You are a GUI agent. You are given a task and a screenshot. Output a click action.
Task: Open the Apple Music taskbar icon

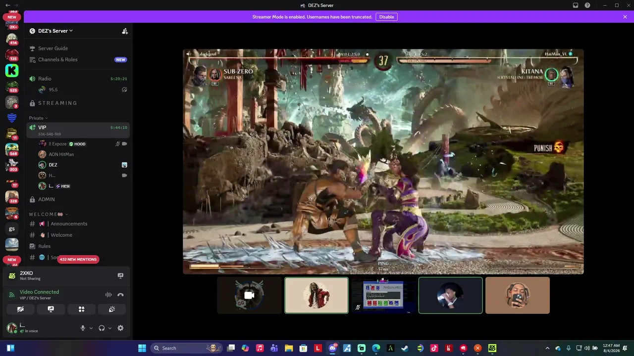point(260,348)
